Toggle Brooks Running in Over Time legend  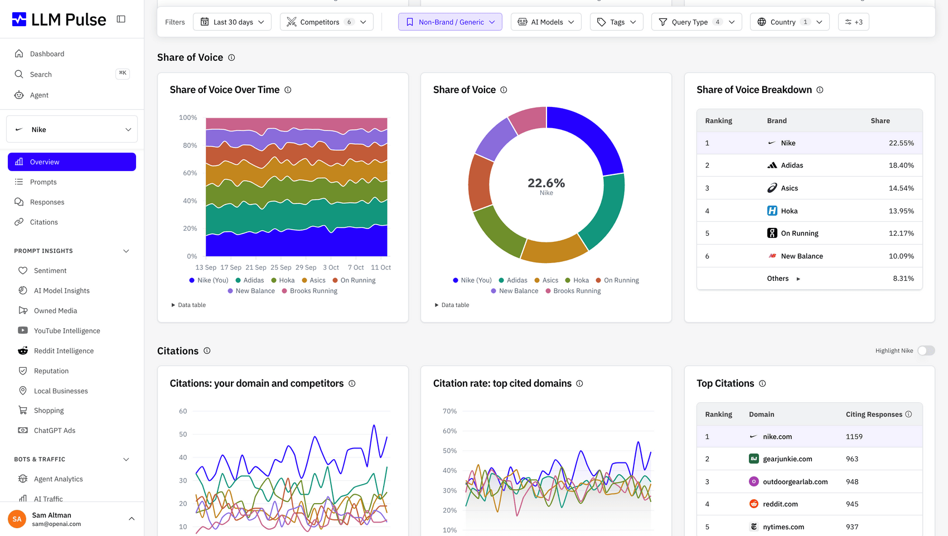[x=309, y=291]
